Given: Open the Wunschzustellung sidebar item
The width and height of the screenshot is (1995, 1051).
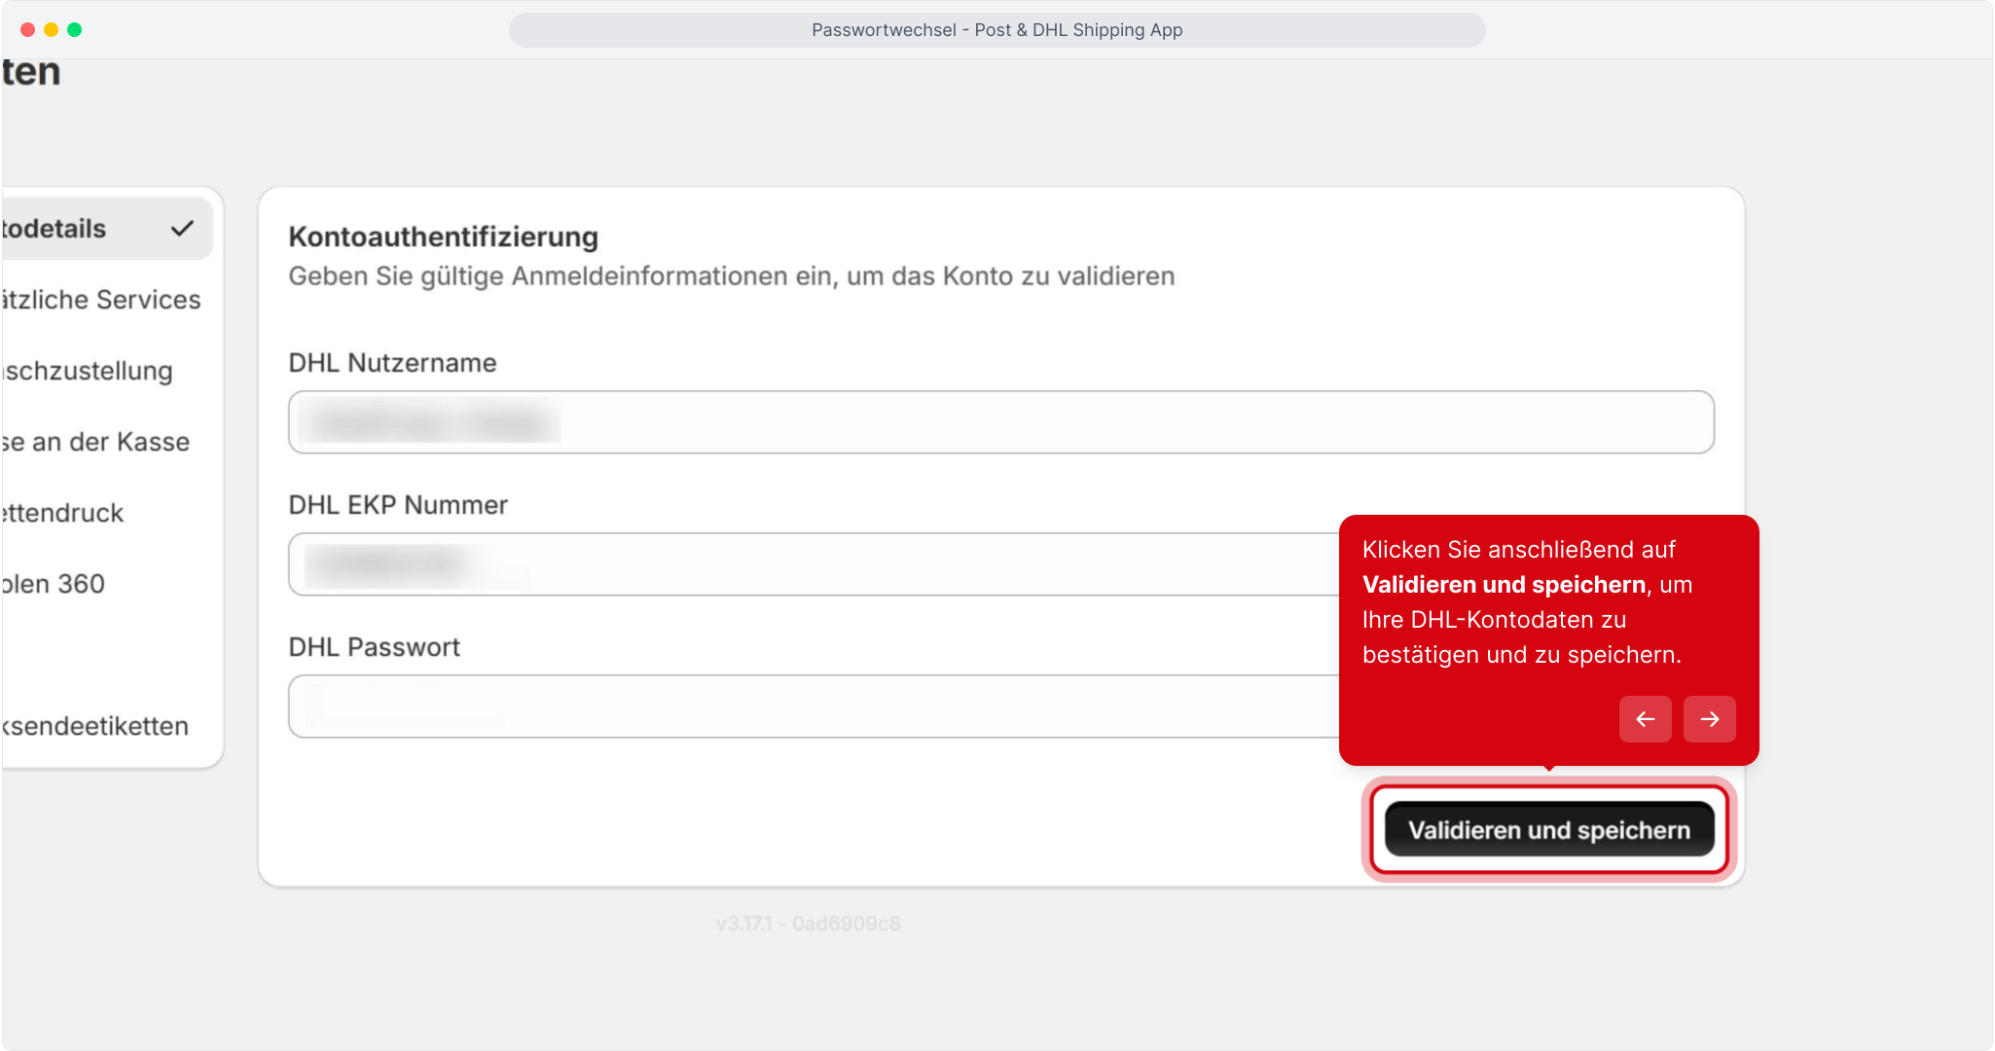Looking at the screenshot, I should click(88, 371).
